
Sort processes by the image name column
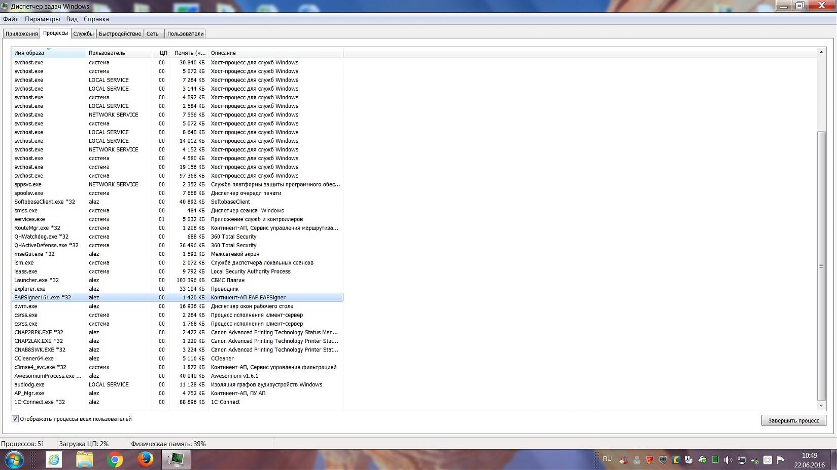coord(48,53)
